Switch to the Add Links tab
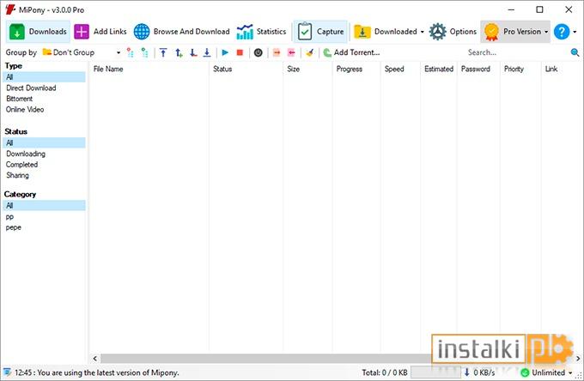The image size is (584, 381). (x=100, y=32)
